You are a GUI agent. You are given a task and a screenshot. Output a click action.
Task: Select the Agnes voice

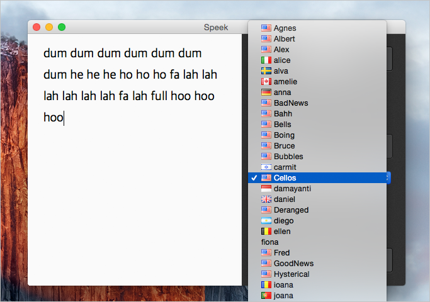pos(317,28)
